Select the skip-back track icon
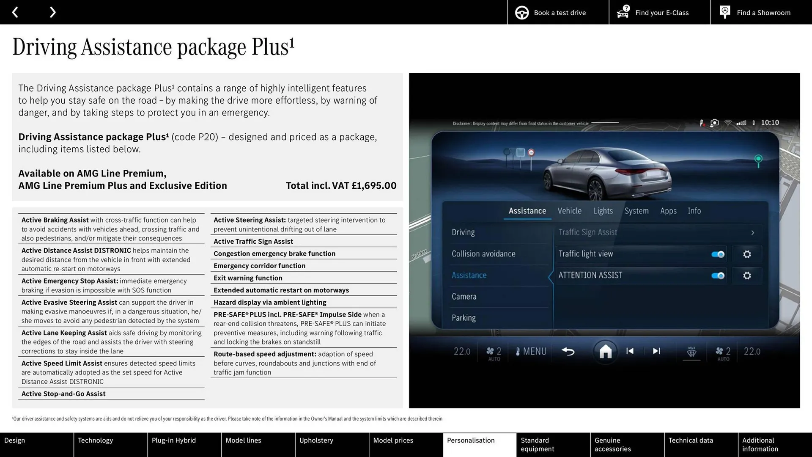 629,352
